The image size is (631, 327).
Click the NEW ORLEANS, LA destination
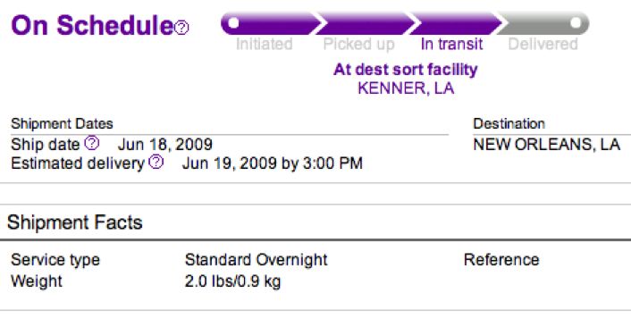click(x=546, y=145)
